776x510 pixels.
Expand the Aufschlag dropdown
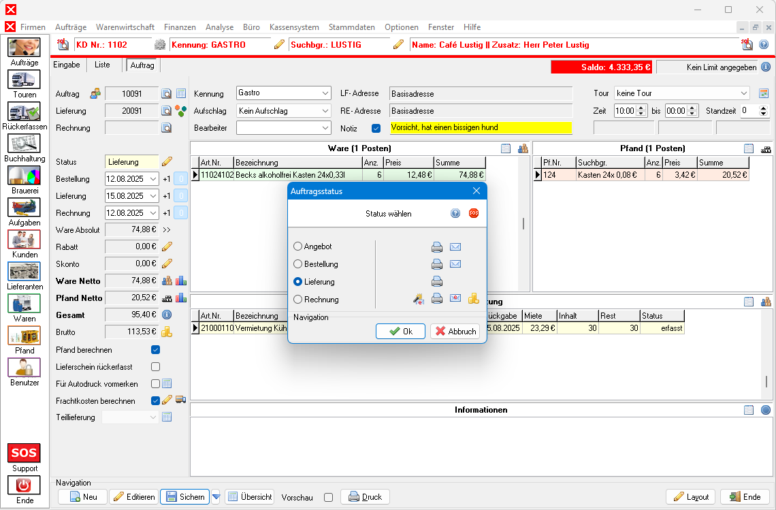pos(325,110)
